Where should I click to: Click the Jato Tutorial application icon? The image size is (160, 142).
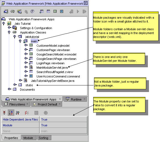(x=9, y=24)
